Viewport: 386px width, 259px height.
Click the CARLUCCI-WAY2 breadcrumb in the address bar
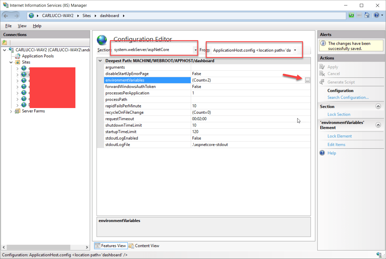[x=58, y=16]
